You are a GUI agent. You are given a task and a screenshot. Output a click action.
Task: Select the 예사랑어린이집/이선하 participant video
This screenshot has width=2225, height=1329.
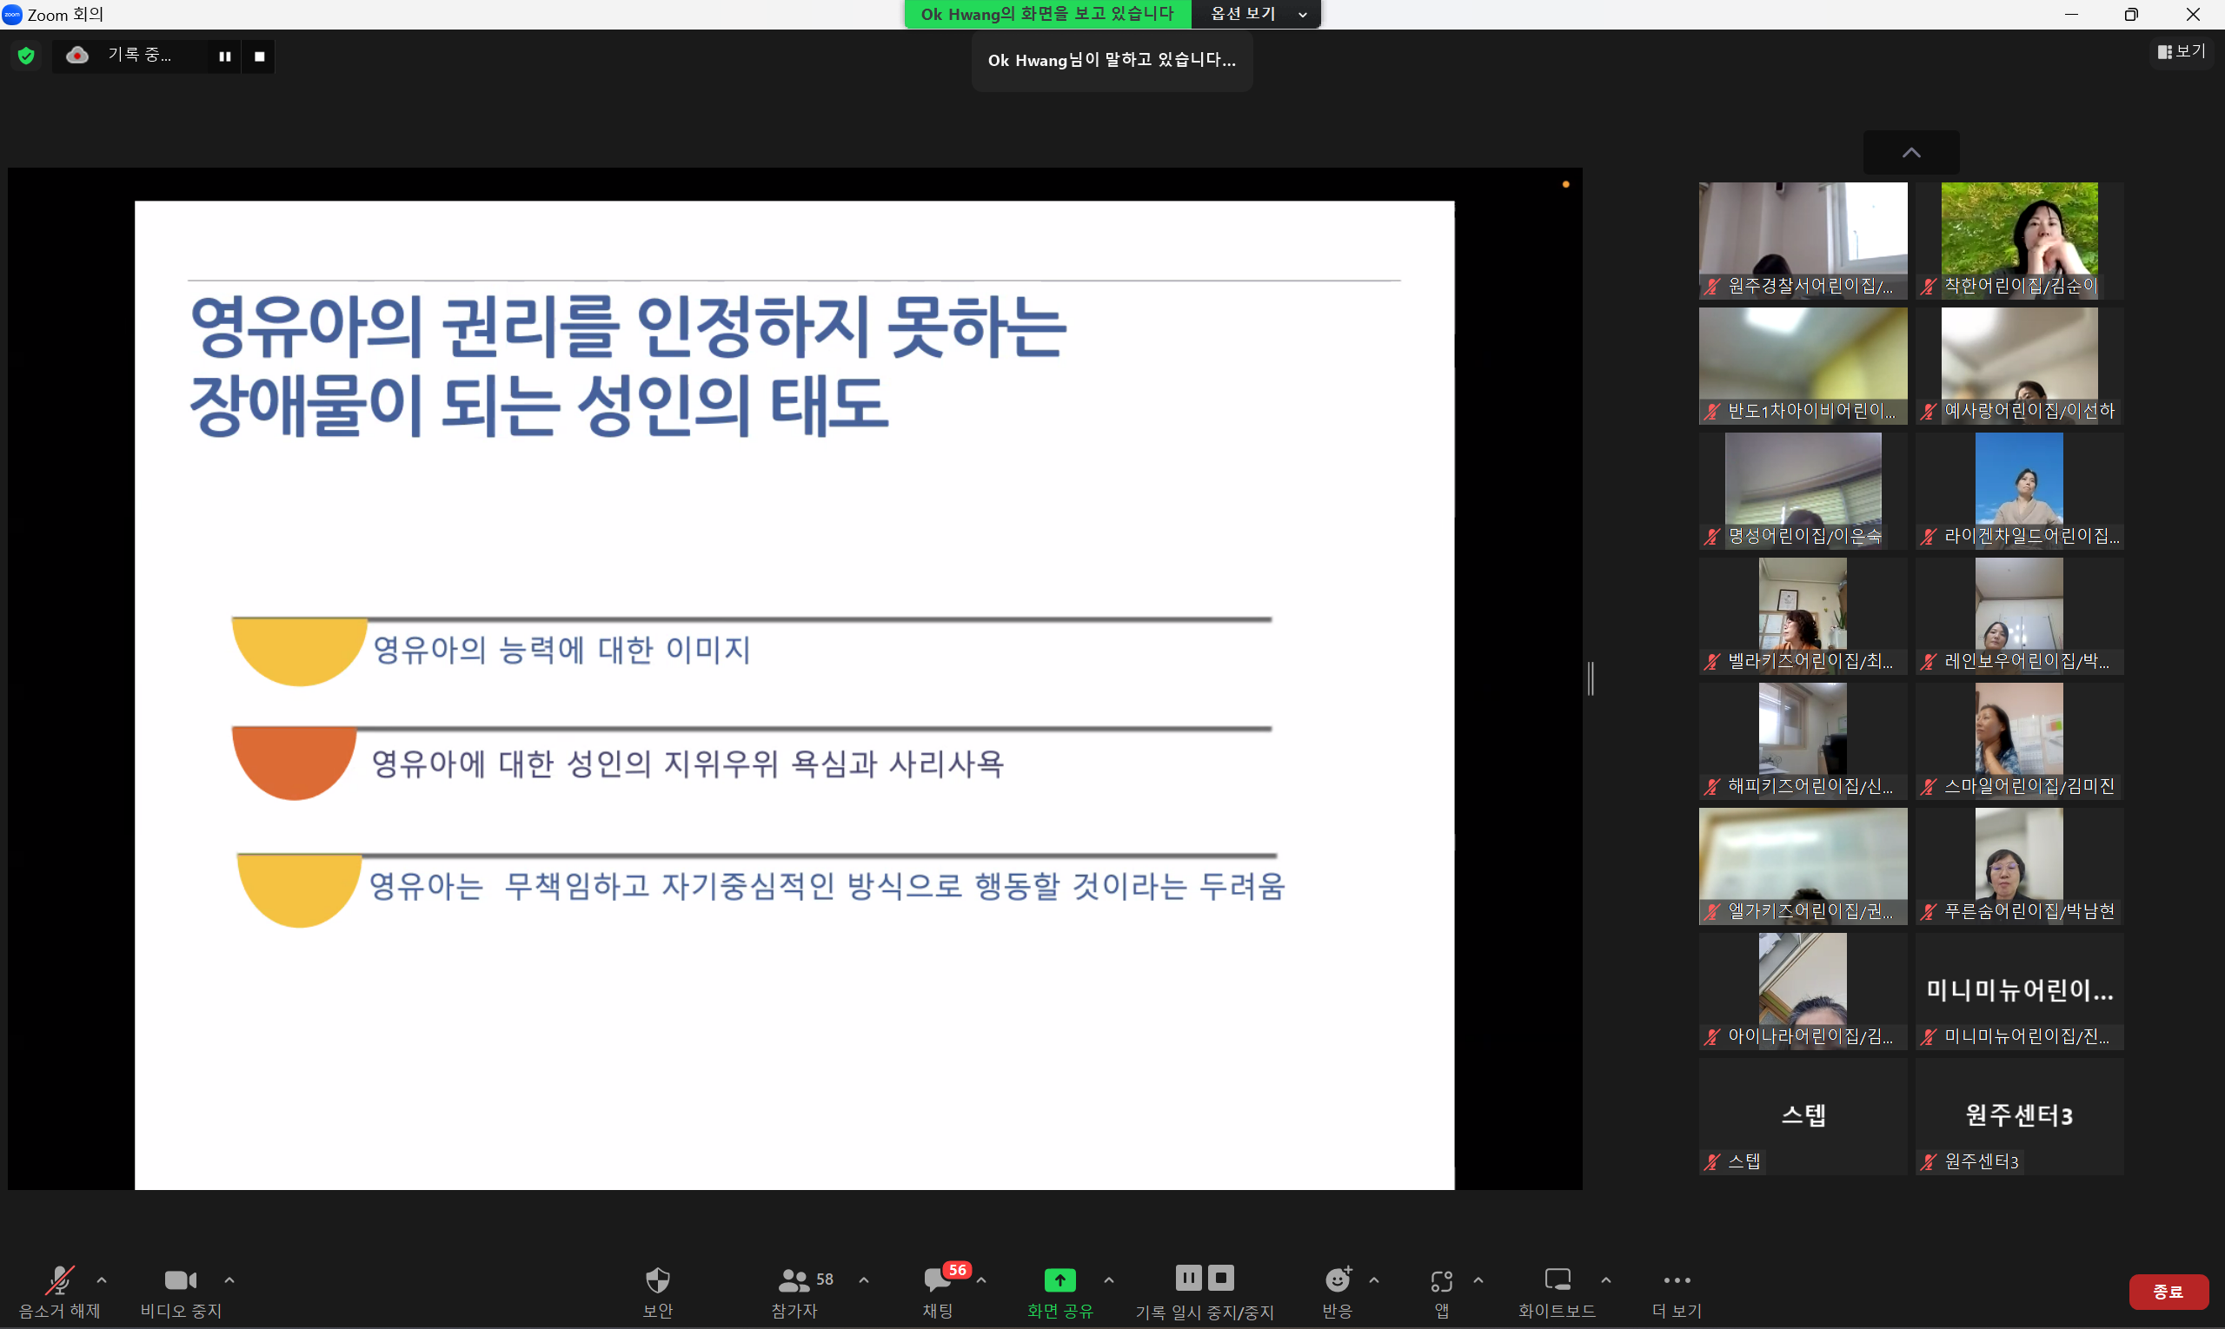point(2020,366)
